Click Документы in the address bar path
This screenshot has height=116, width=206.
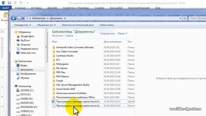[x=56, y=18]
